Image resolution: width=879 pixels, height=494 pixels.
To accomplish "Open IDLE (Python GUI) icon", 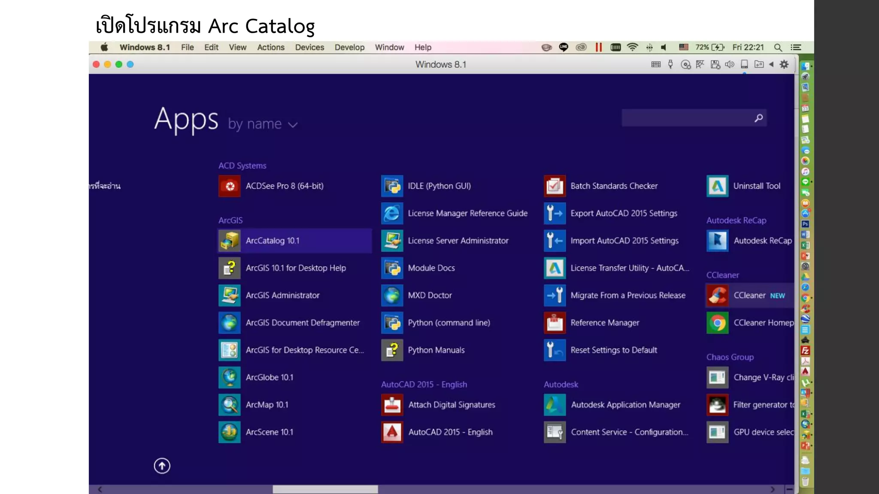I will (x=392, y=186).
